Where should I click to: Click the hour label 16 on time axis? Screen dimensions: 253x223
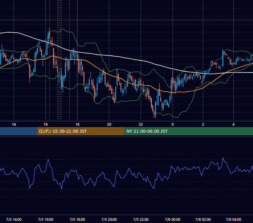pos(46,125)
